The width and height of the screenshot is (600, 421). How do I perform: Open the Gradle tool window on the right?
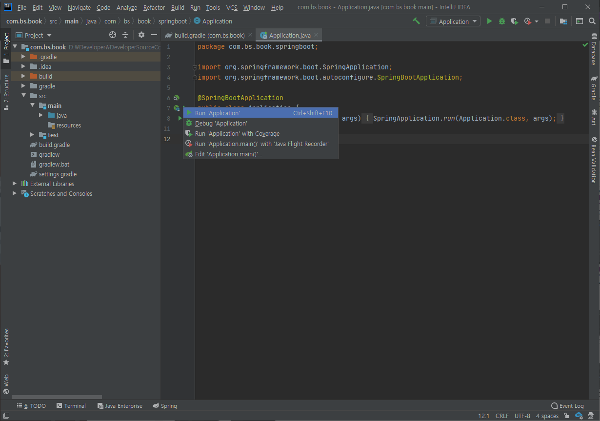(x=594, y=88)
